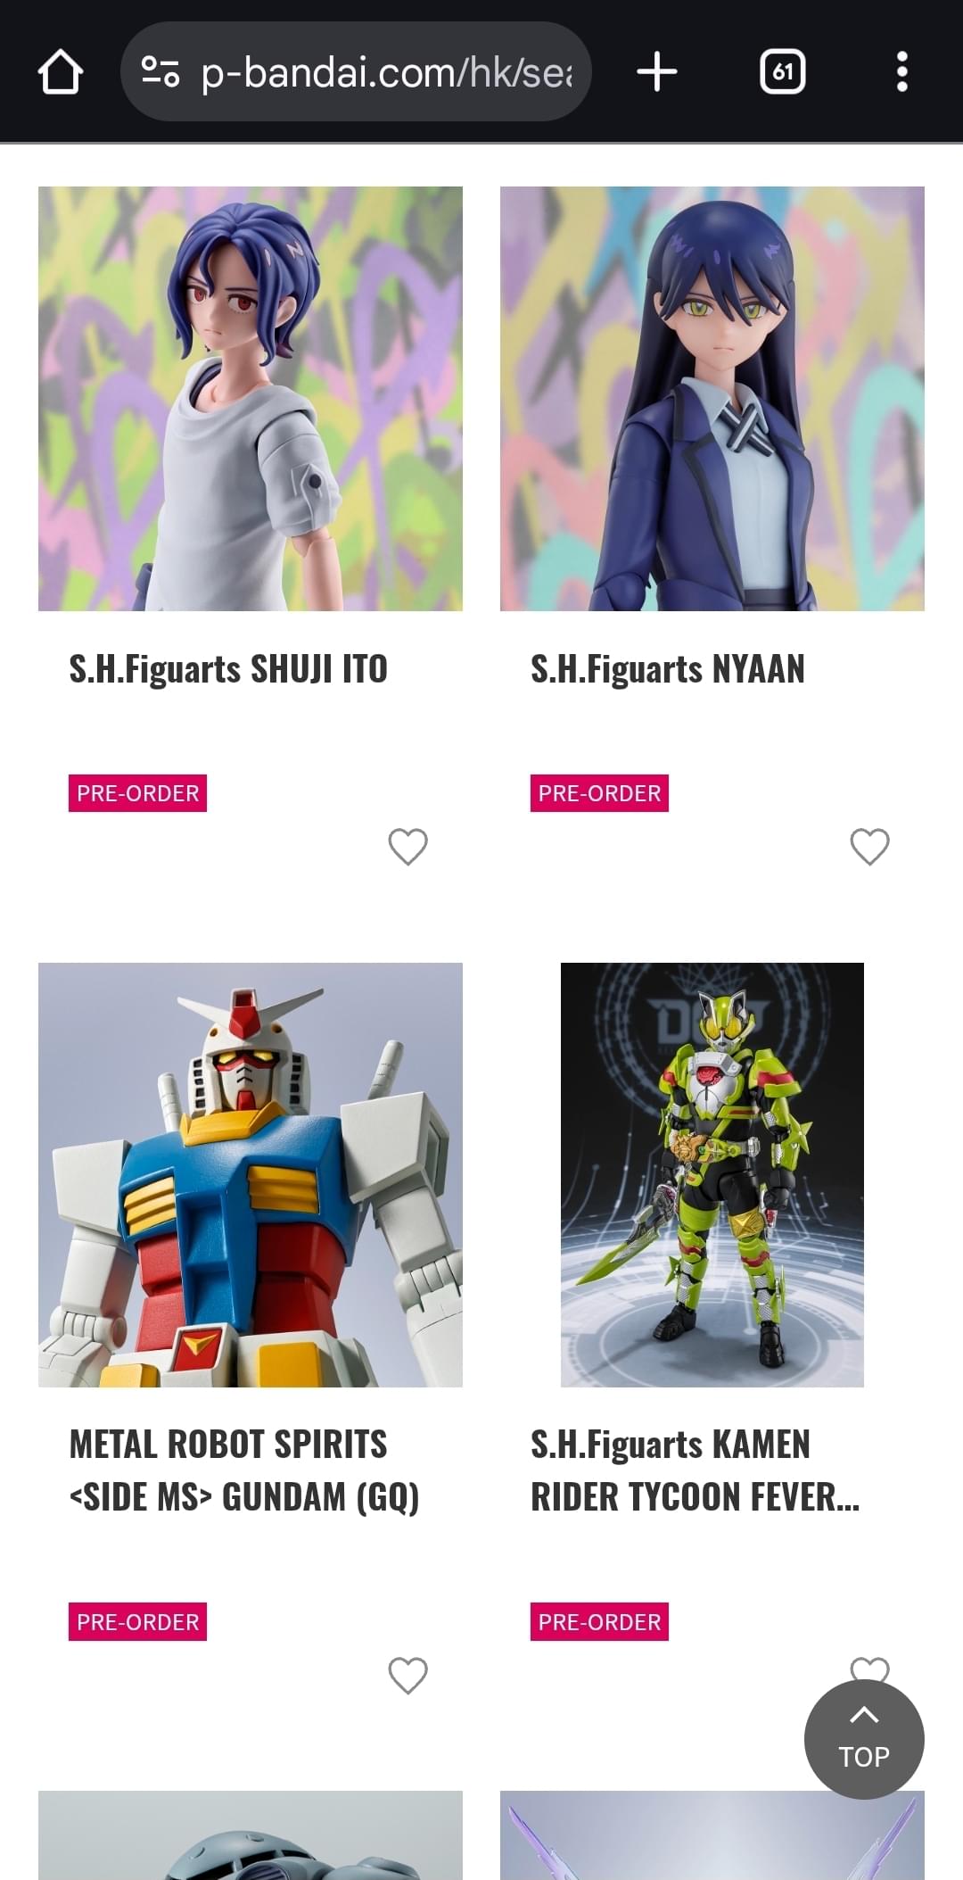Image resolution: width=963 pixels, height=1880 pixels.
Task: Open a new tab with plus icon
Action: coord(657,71)
